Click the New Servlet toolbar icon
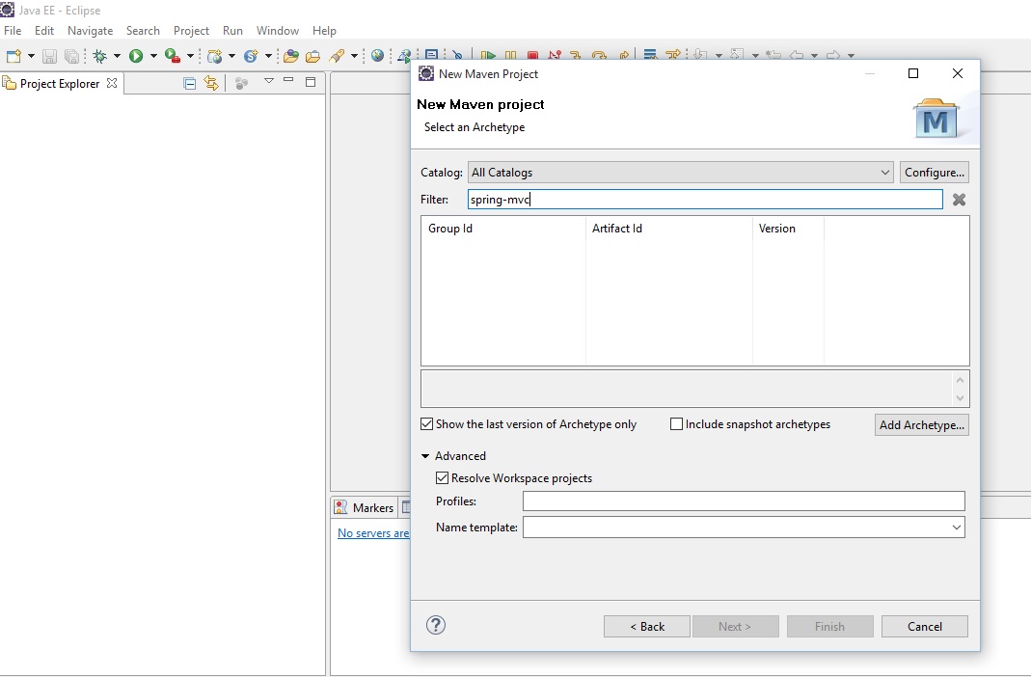1031x677 pixels. pyautogui.click(x=251, y=56)
